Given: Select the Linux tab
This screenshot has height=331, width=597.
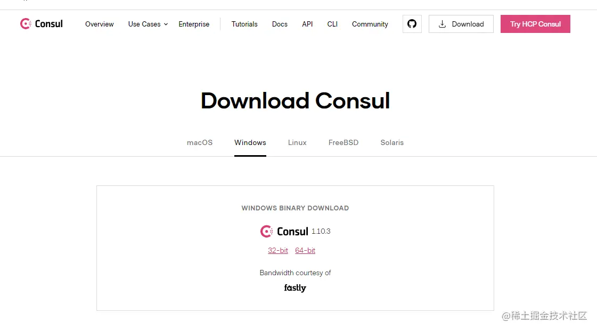Looking at the screenshot, I should click(x=297, y=142).
